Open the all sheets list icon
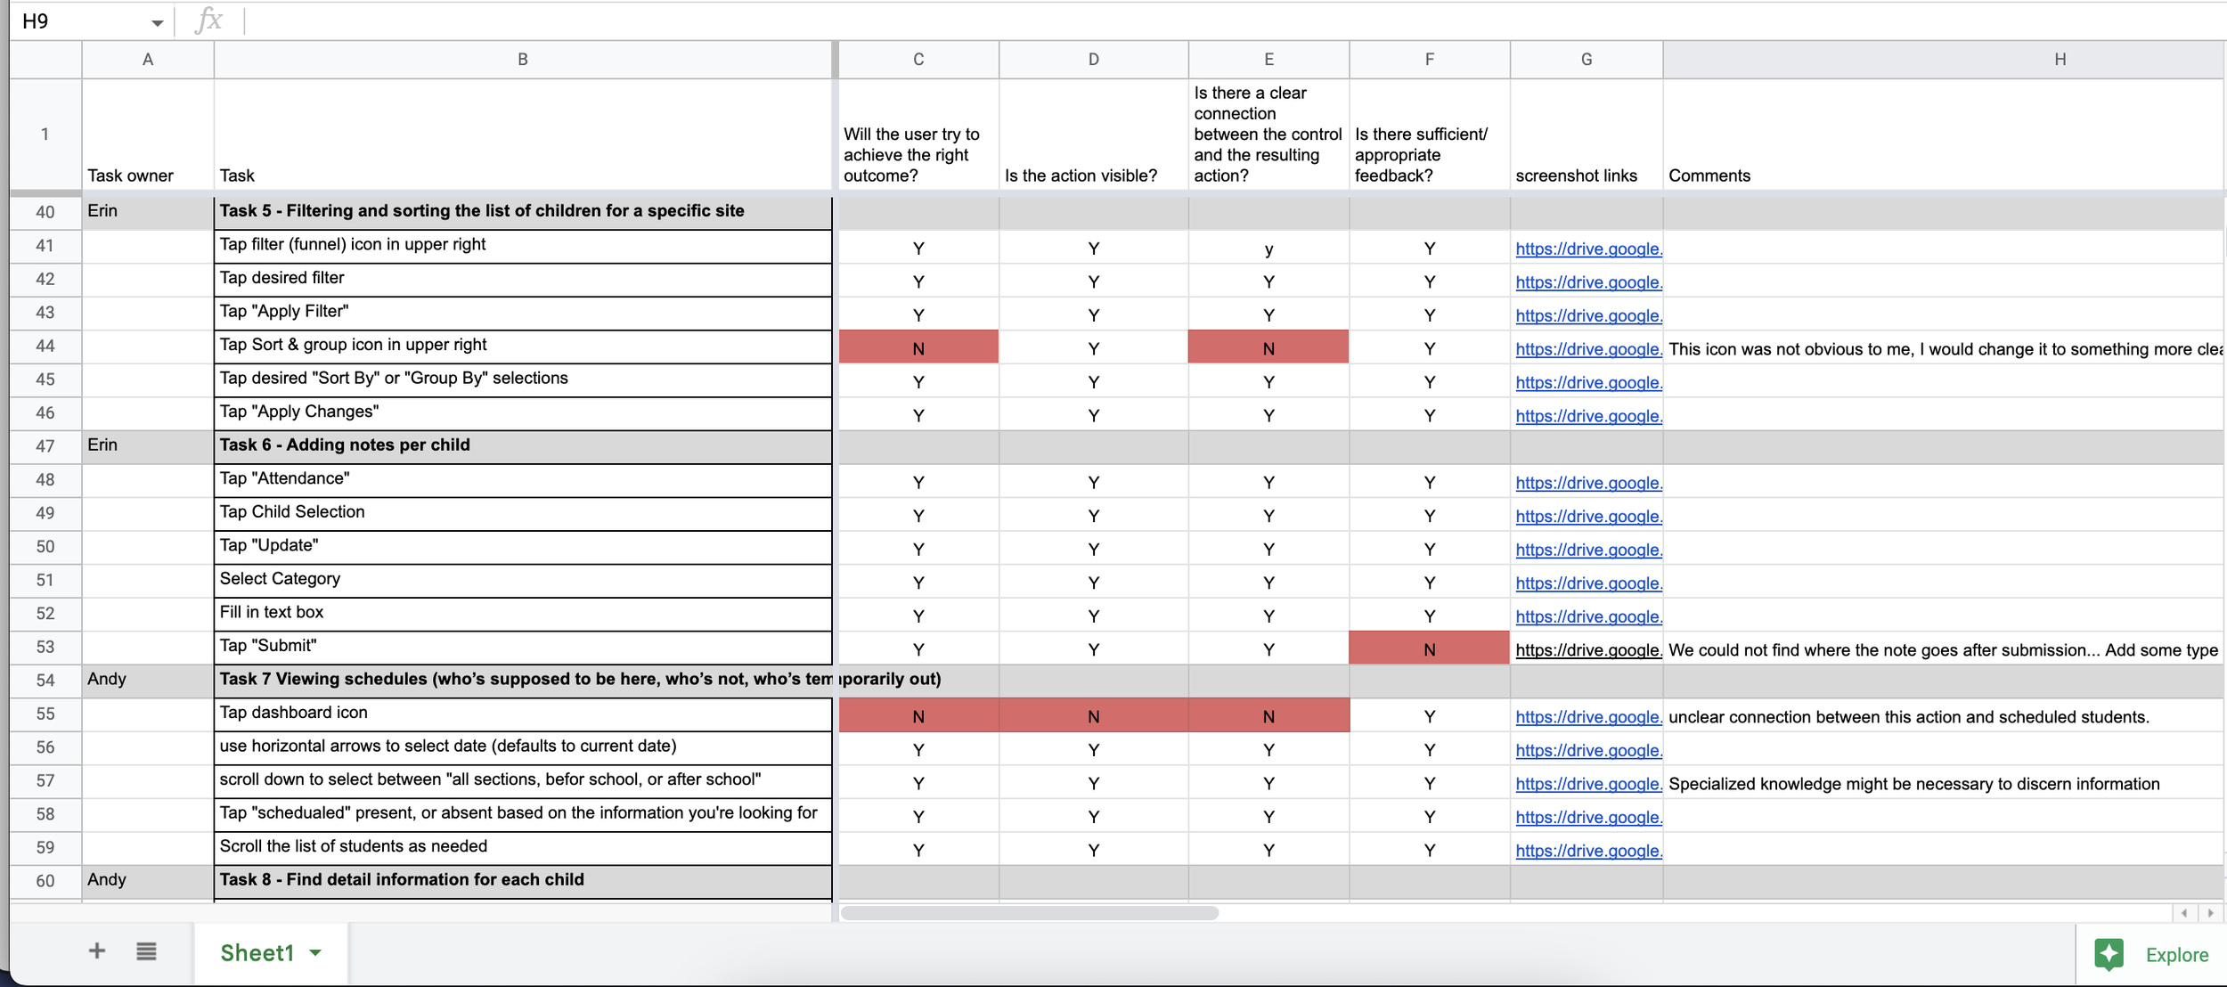 (146, 951)
